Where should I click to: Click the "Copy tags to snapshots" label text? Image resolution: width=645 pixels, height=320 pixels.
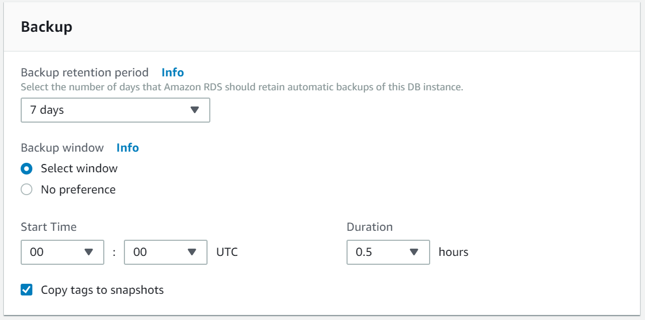102,290
